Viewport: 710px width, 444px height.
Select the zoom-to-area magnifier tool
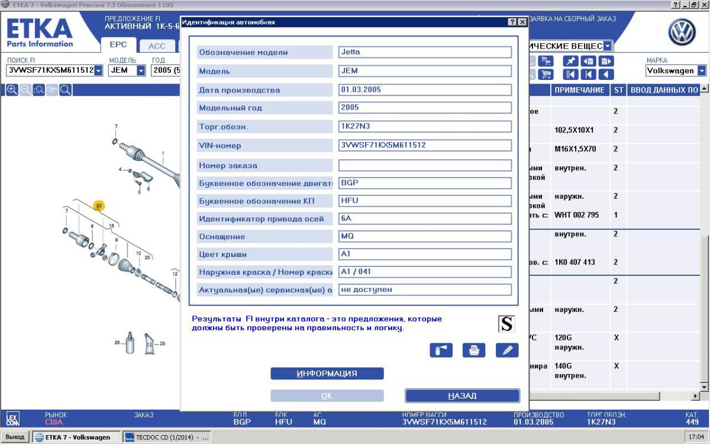39,90
